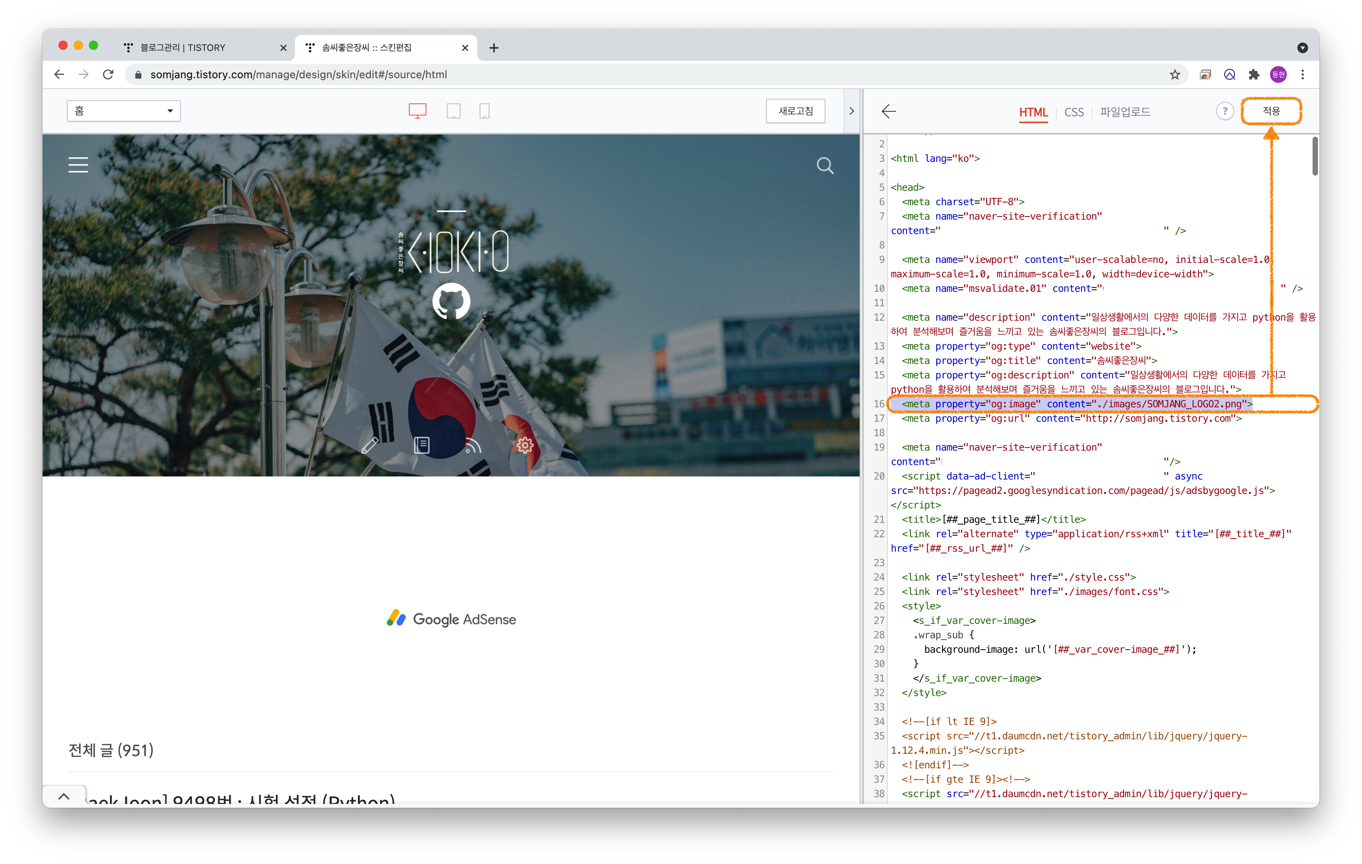Click the lock icon in address bar
Image resolution: width=1362 pixels, height=864 pixels.
[x=138, y=74]
